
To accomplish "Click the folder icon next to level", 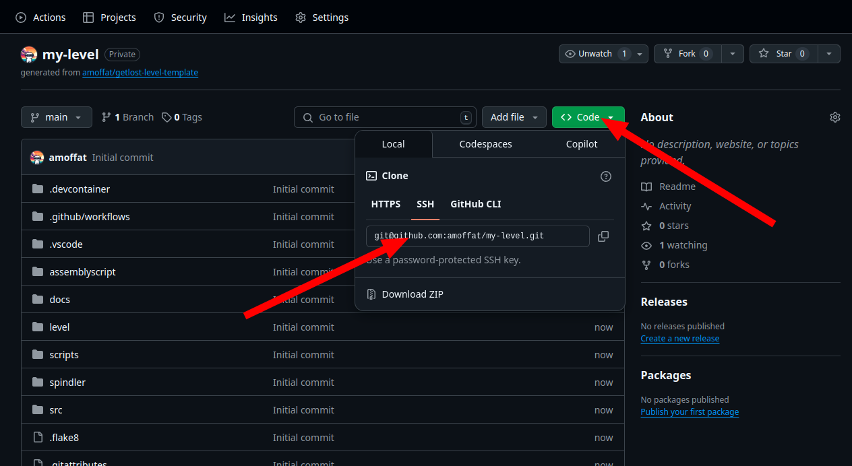I will 38,327.
